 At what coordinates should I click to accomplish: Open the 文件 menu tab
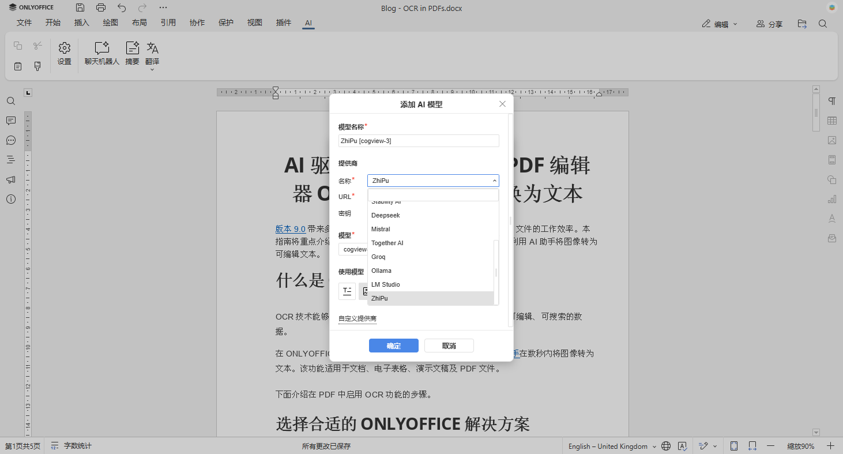(x=24, y=22)
